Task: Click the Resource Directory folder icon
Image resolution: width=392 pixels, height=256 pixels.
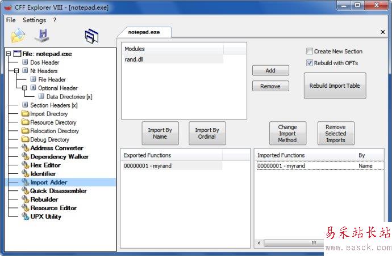Action: coord(25,122)
